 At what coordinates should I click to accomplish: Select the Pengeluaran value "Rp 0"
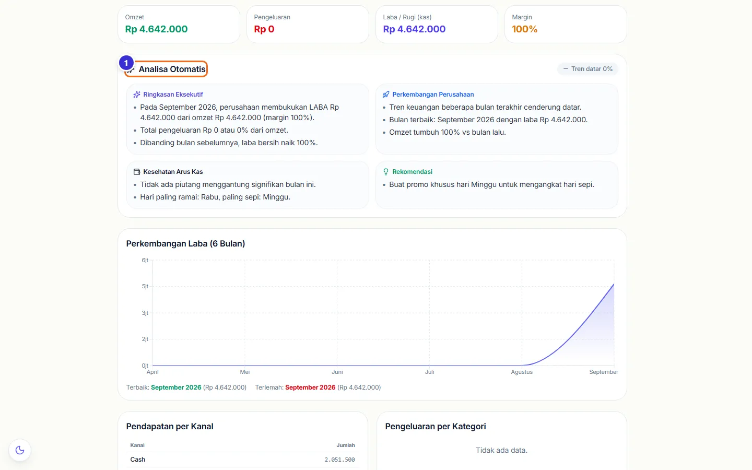click(x=264, y=29)
